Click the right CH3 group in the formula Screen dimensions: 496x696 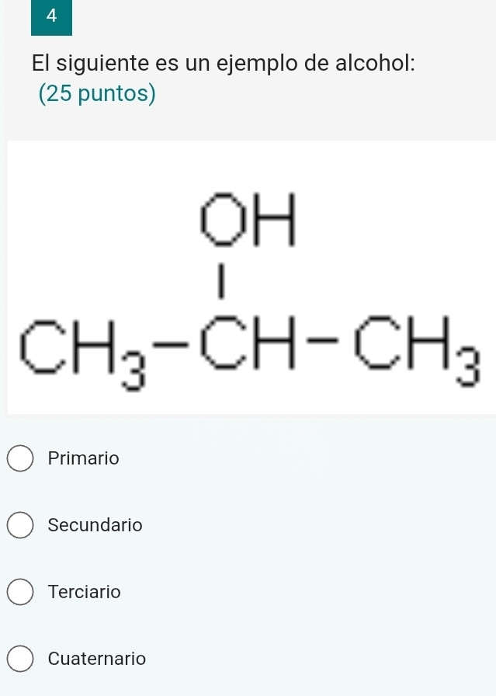[x=418, y=350]
